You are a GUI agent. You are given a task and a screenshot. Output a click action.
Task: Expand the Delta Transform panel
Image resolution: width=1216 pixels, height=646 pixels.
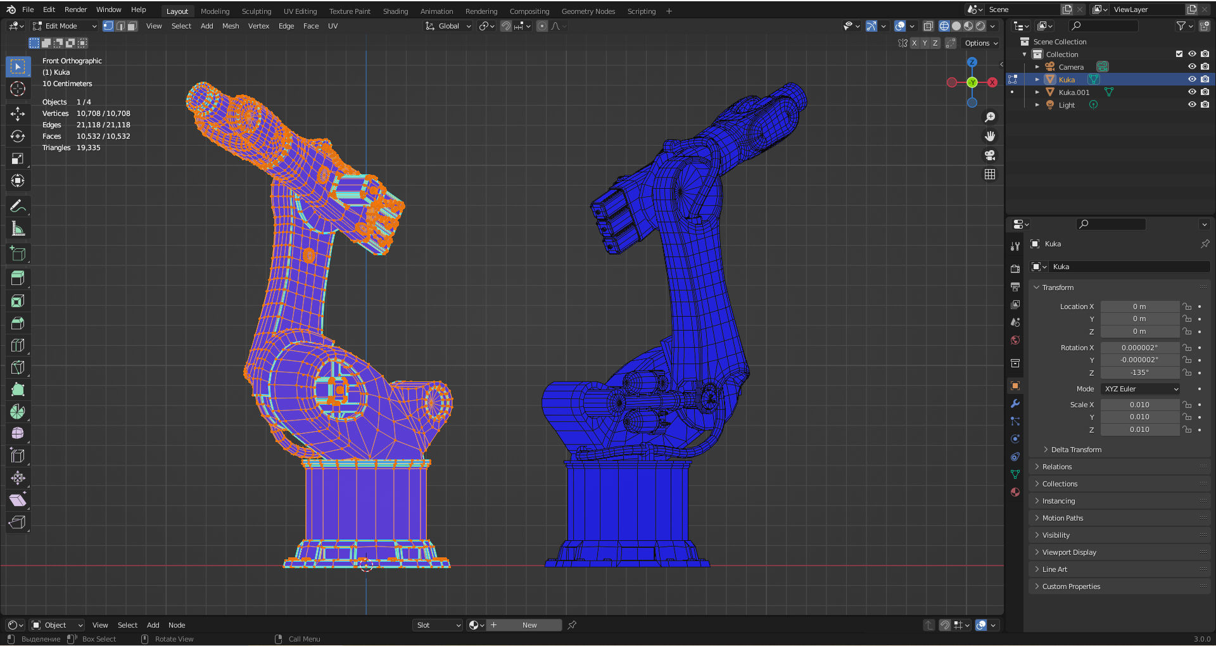[1076, 450]
